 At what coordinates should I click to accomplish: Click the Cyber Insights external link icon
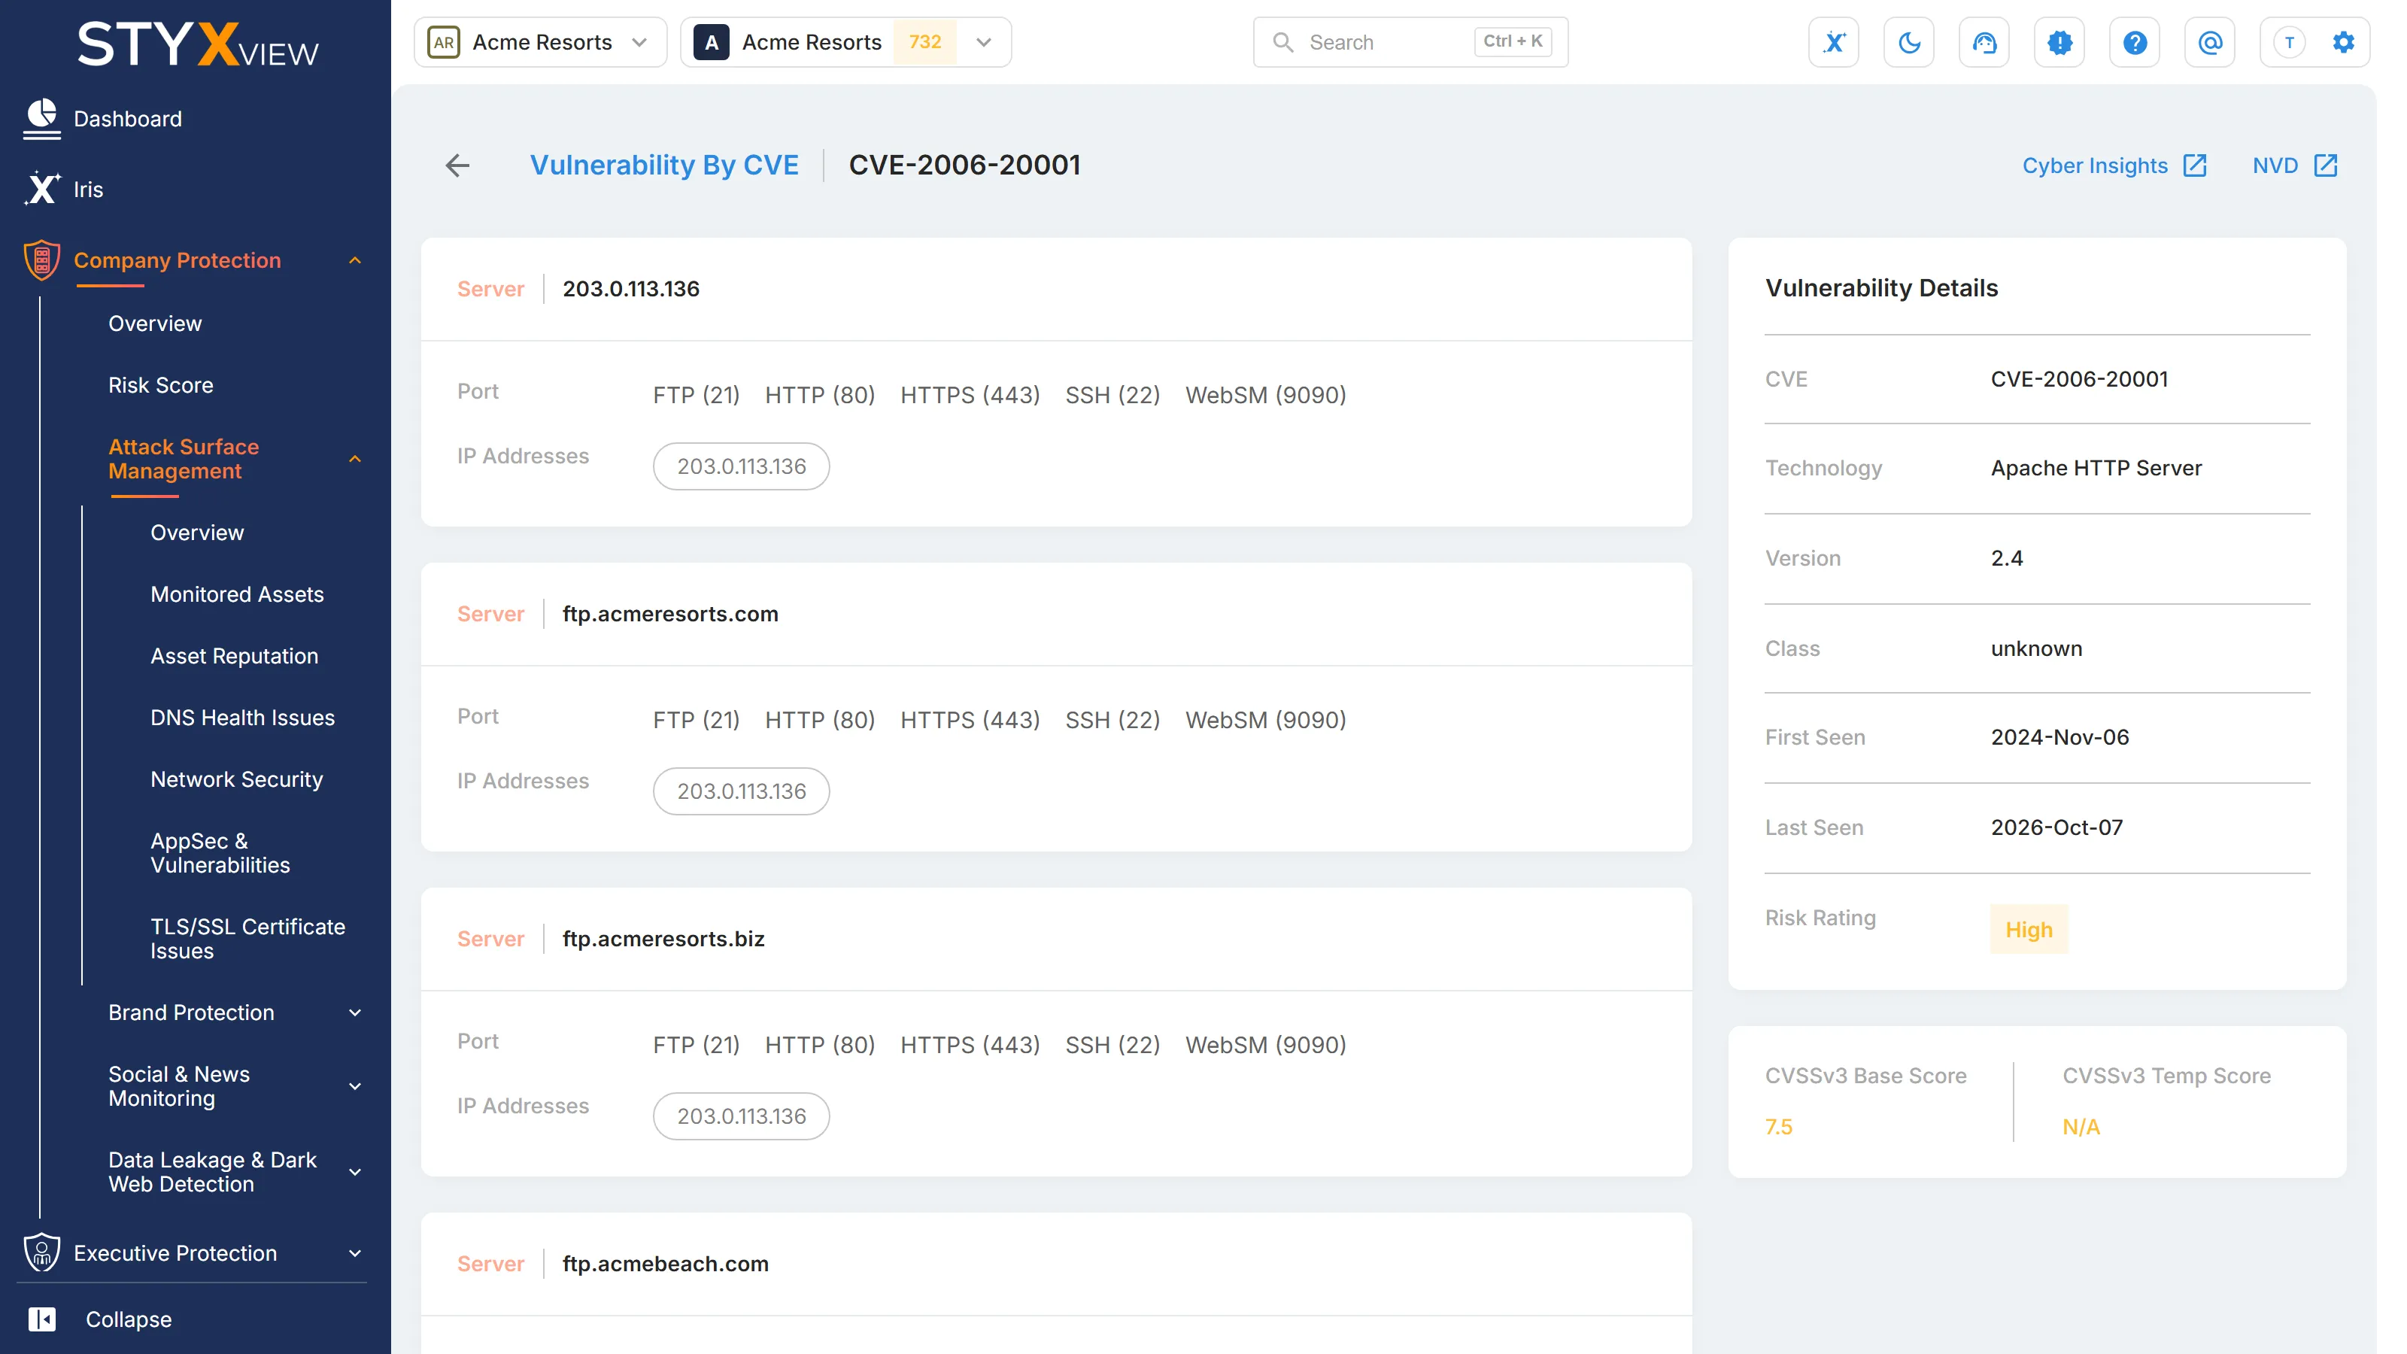pyautogui.click(x=2195, y=165)
